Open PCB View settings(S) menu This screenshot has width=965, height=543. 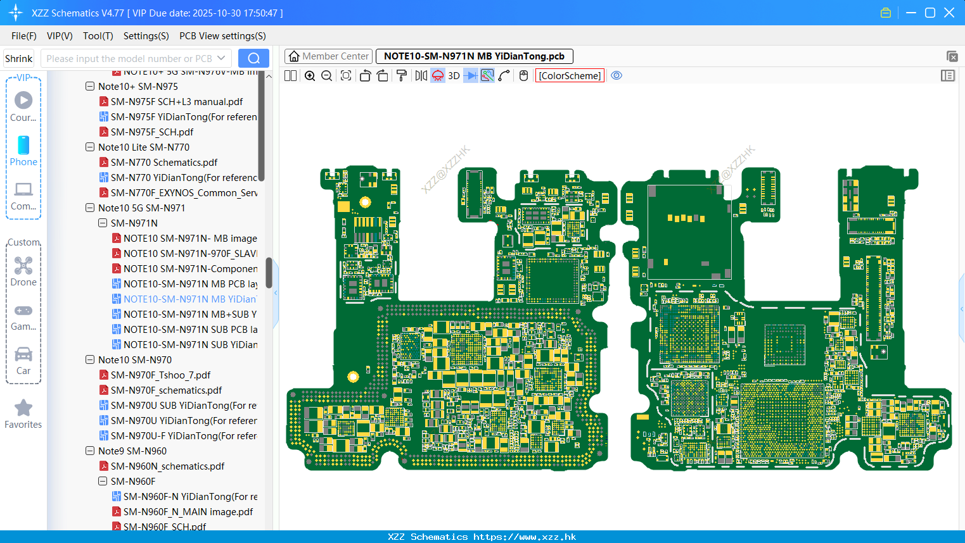tap(222, 36)
